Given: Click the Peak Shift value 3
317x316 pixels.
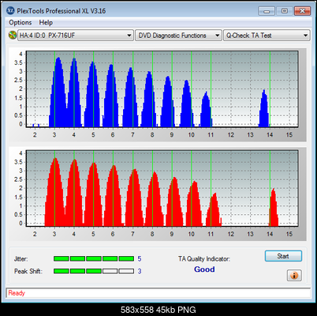Looking at the screenshot, I should pos(140,271).
